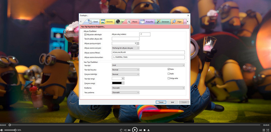Open the Görüntü tab
Viewport: 271px width, 132px height.
107,22
